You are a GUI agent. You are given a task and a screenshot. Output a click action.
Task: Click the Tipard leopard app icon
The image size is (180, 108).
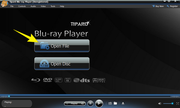(4, 4)
